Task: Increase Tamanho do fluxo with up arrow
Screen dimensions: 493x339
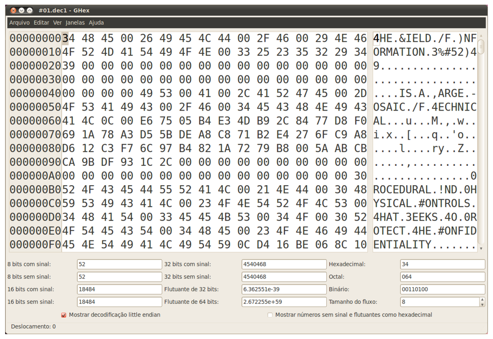Action: (x=482, y=300)
